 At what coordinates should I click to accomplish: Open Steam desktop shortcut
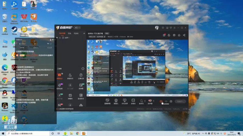tap(14, 31)
